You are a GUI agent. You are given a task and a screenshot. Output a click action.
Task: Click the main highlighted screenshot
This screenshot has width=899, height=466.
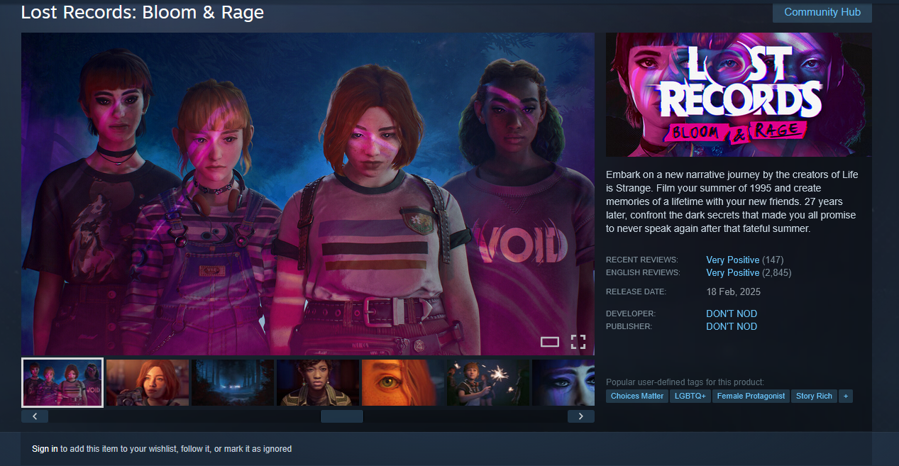308,194
